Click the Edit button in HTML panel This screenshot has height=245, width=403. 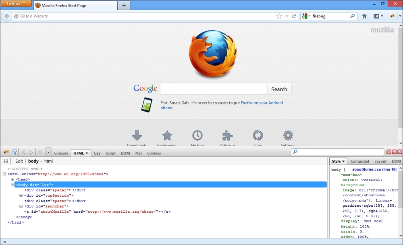click(19, 161)
